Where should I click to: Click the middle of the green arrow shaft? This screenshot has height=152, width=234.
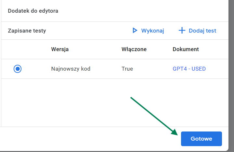pyautogui.click(x=153, y=115)
